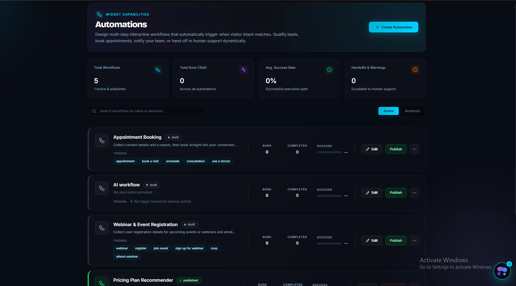
Task: Open the Appointment Booking workflow title
Action: pos(137,137)
